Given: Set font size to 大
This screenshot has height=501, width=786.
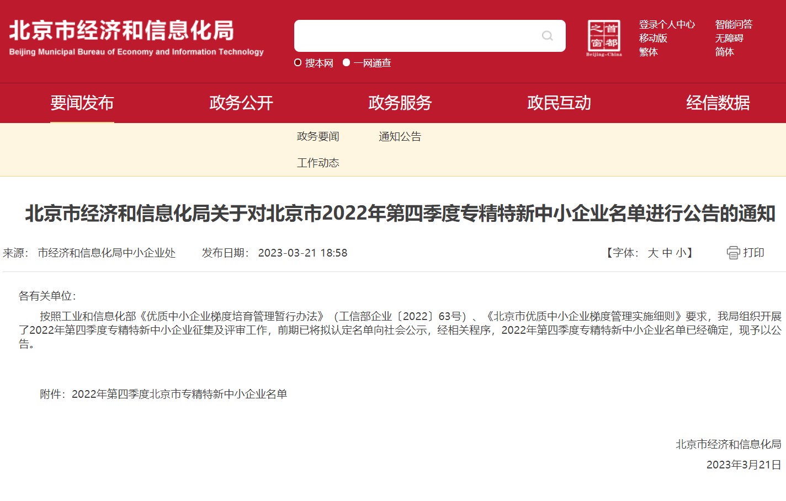Looking at the screenshot, I should point(653,253).
